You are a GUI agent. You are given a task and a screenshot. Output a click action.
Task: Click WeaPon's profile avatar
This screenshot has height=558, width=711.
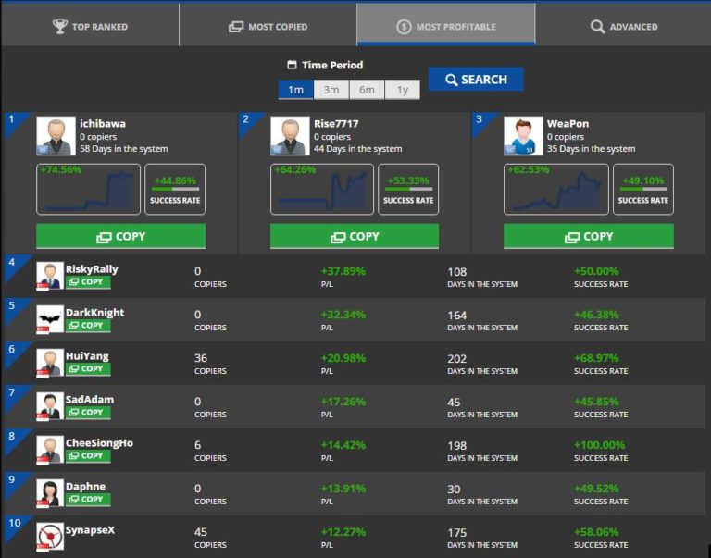coord(523,136)
